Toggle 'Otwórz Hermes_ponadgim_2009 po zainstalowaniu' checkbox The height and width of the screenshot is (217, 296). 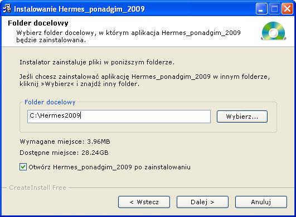(23, 167)
